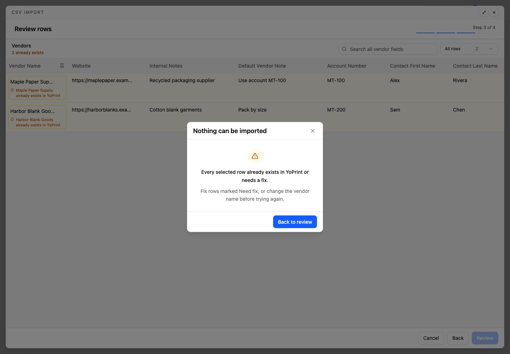
Task: Click the search magnifier icon
Action: tap(344, 49)
